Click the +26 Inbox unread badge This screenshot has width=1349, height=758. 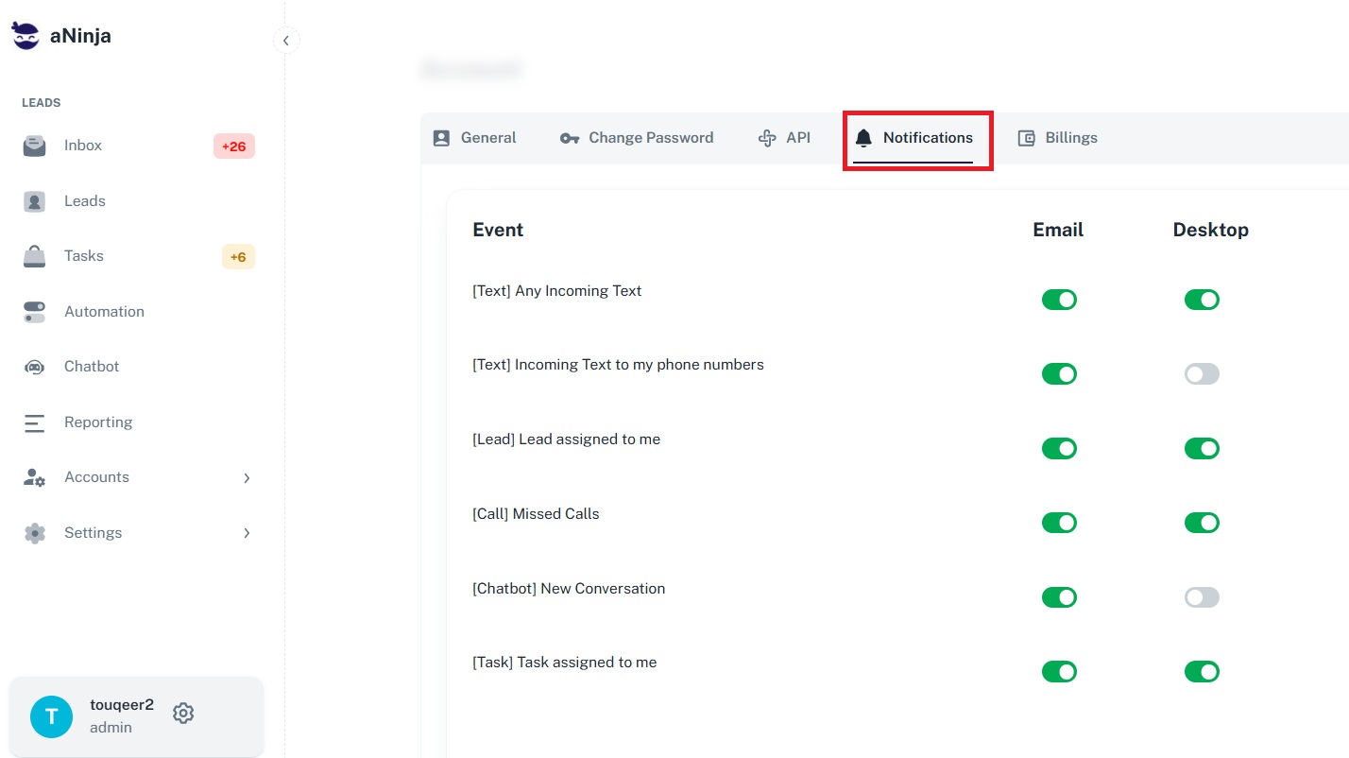233,146
